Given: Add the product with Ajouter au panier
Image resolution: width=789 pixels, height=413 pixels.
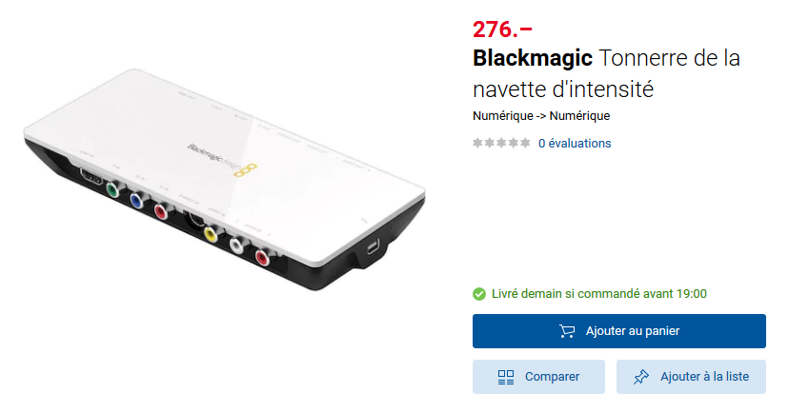Looking at the screenshot, I should click(x=619, y=331).
